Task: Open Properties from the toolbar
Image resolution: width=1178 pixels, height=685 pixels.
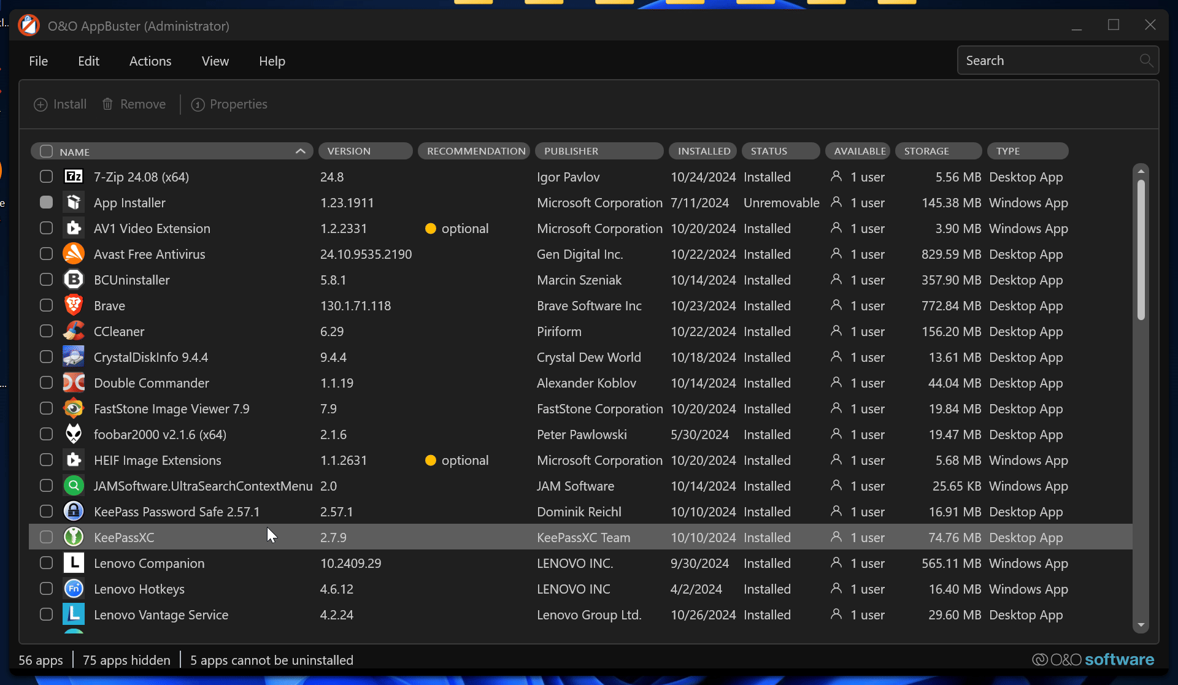Action: [x=229, y=104]
